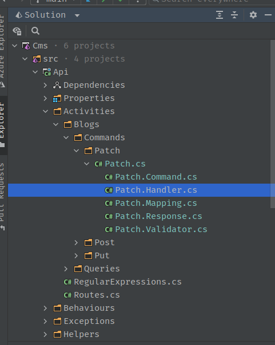Image resolution: width=275 pixels, height=345 pixels.
Task: Click the Exceptions folder label
Action: 89,321
